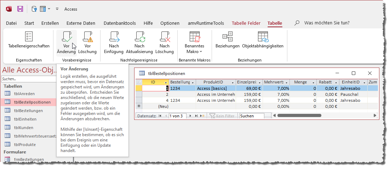This screenshot has height=169, width=390.
Task: Open the ID column dropdown arrow
Action: point(166,82)
